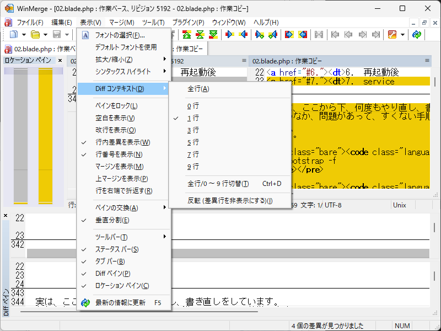Screen dimensions: 441x331
Task: Toggle 行を右端で折返す word wrap
Action: 123,191
